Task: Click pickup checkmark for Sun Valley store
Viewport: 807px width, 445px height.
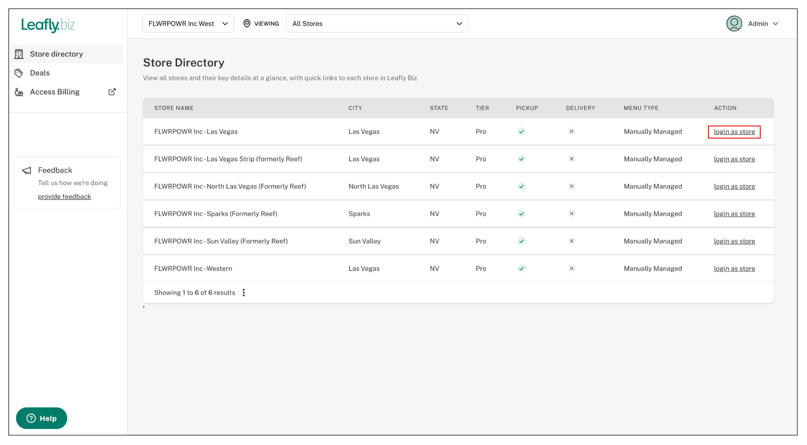Action: pyautogui.click(x=521, y=241)
